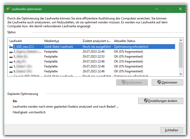Select the 1_SSD_neu (C:) drive name
Screen dimensions: 190x139
coord(24,47)
